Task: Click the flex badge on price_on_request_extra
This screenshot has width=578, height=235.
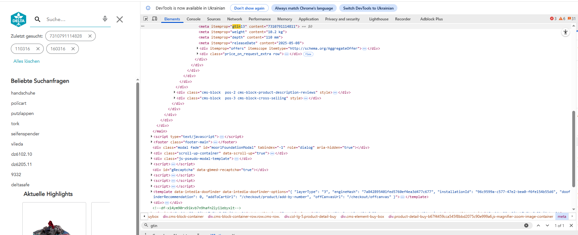Action: (x=308, y=54)
